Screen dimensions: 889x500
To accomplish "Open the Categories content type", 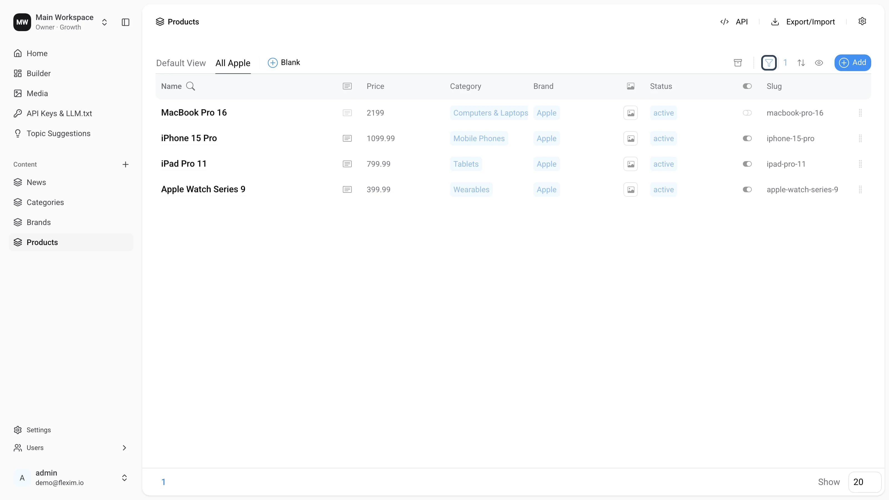I will [45, 202].
